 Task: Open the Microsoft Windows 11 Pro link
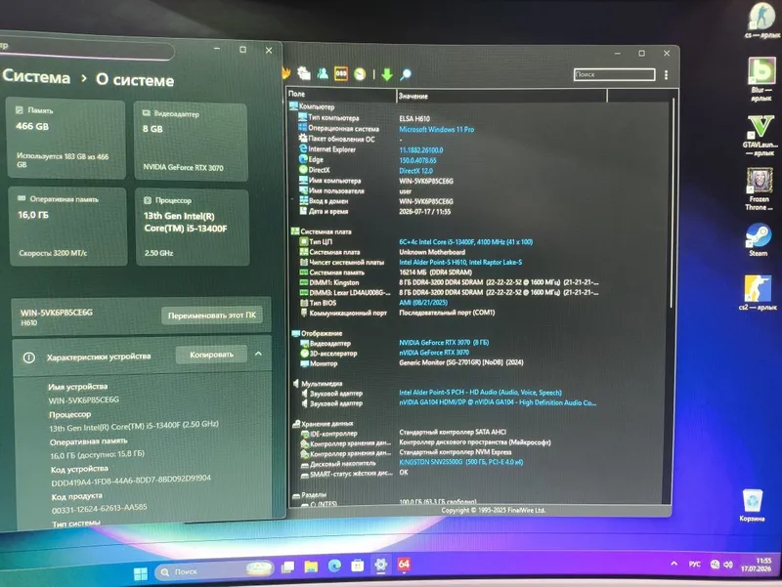[x=436, y=129]
